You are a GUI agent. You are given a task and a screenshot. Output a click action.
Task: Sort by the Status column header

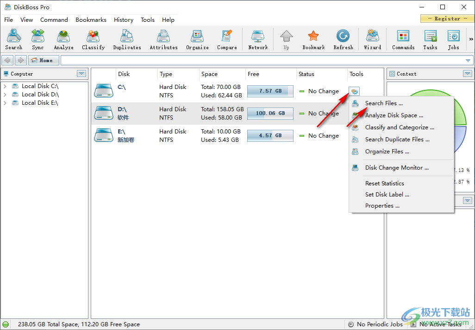click(322, 74)
